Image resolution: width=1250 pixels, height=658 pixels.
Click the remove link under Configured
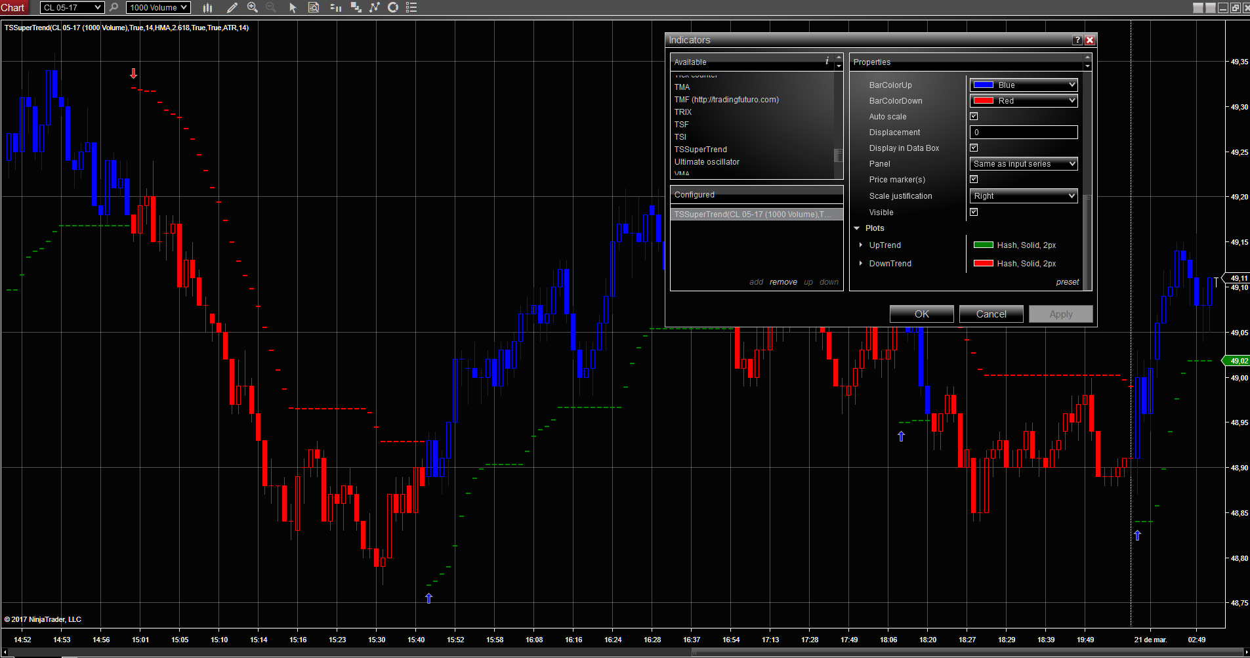(x=783, y=282)
